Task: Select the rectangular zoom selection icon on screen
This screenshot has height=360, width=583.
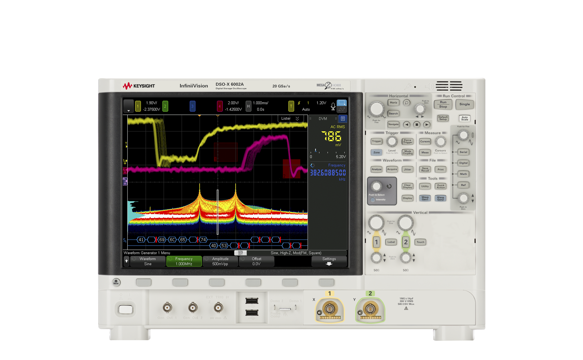Action: coord(342,103)
